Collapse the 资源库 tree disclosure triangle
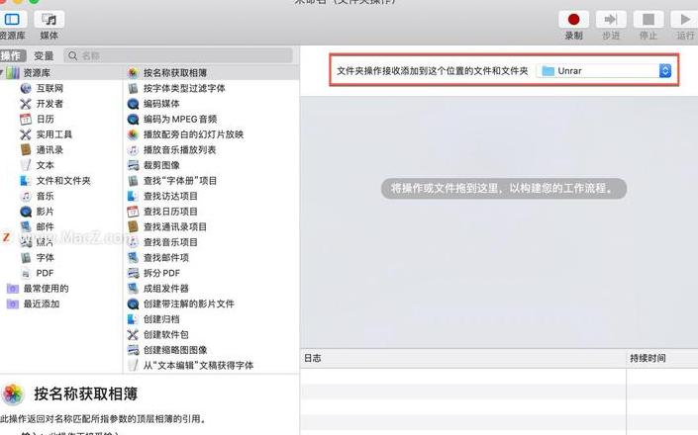This screenshot has width=698, height=435. coord(2,72)
